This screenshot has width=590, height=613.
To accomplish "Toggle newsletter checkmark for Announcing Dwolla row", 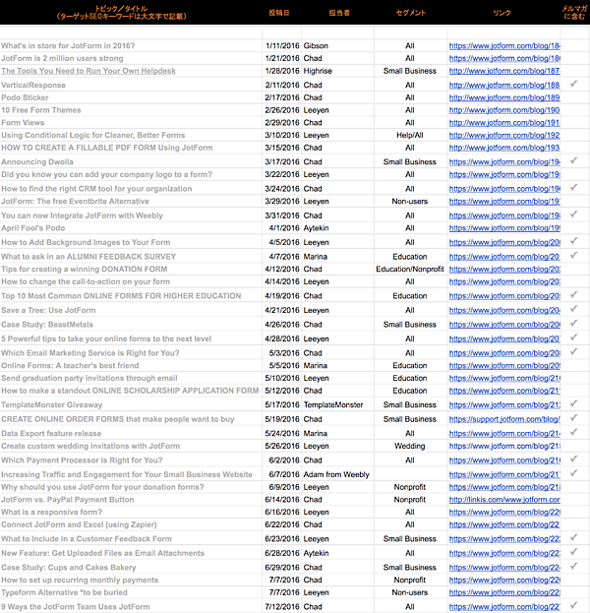I will click(573, 160).
